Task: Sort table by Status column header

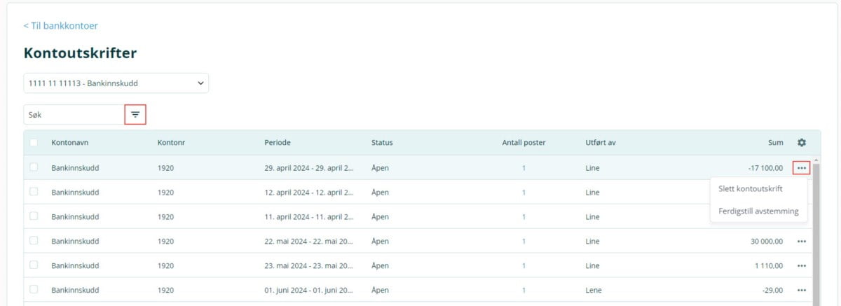Action: coord(382,143)
